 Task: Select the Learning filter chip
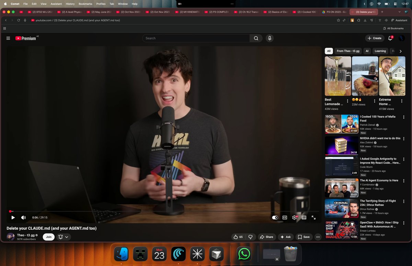pyautogui.click(x=380, y=51)
